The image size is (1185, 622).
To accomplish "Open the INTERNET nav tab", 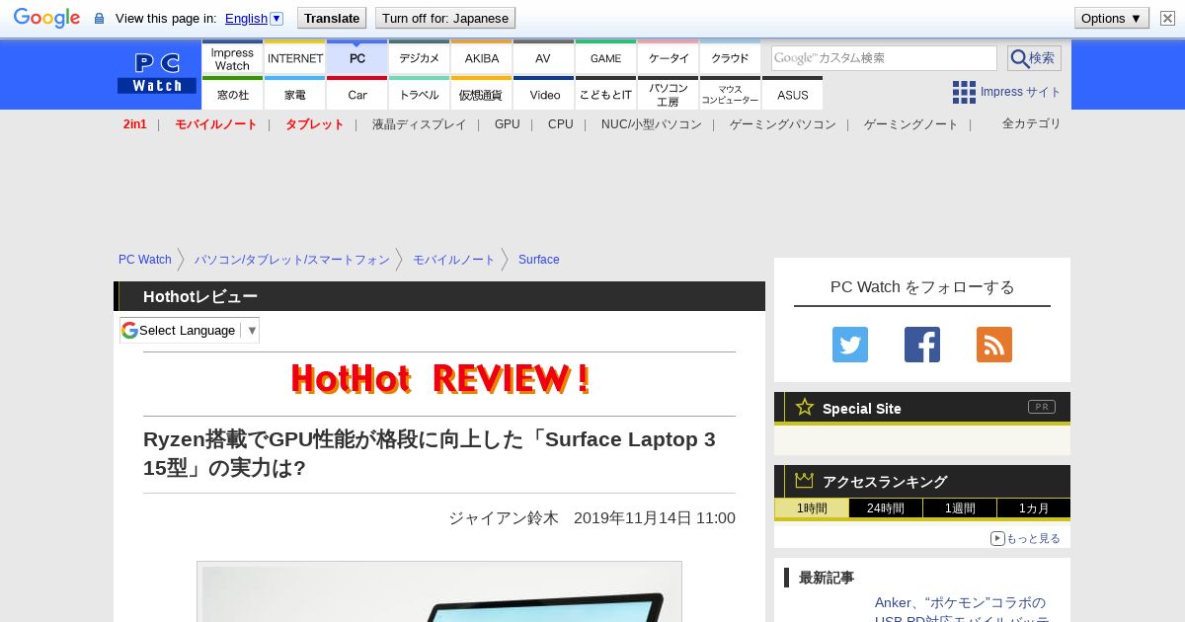I will click(295, 58).
